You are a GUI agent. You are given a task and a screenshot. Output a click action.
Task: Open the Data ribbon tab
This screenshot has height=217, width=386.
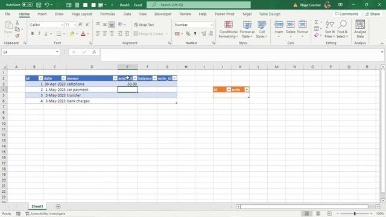click(127, 14)
